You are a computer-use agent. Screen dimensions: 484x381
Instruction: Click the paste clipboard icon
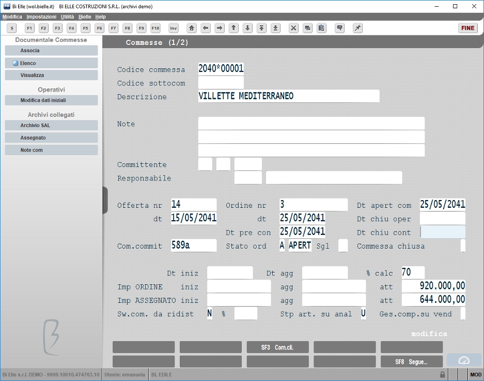click(x=321, y=28)
